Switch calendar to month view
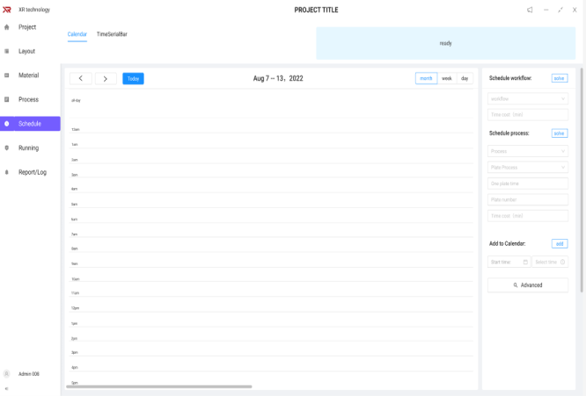The height and width of the screenshot is (396, 586). pos(426,78)
